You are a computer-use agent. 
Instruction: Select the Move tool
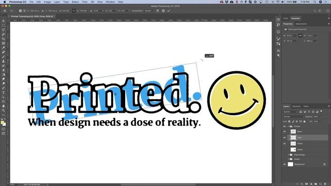tap(4, 21)
